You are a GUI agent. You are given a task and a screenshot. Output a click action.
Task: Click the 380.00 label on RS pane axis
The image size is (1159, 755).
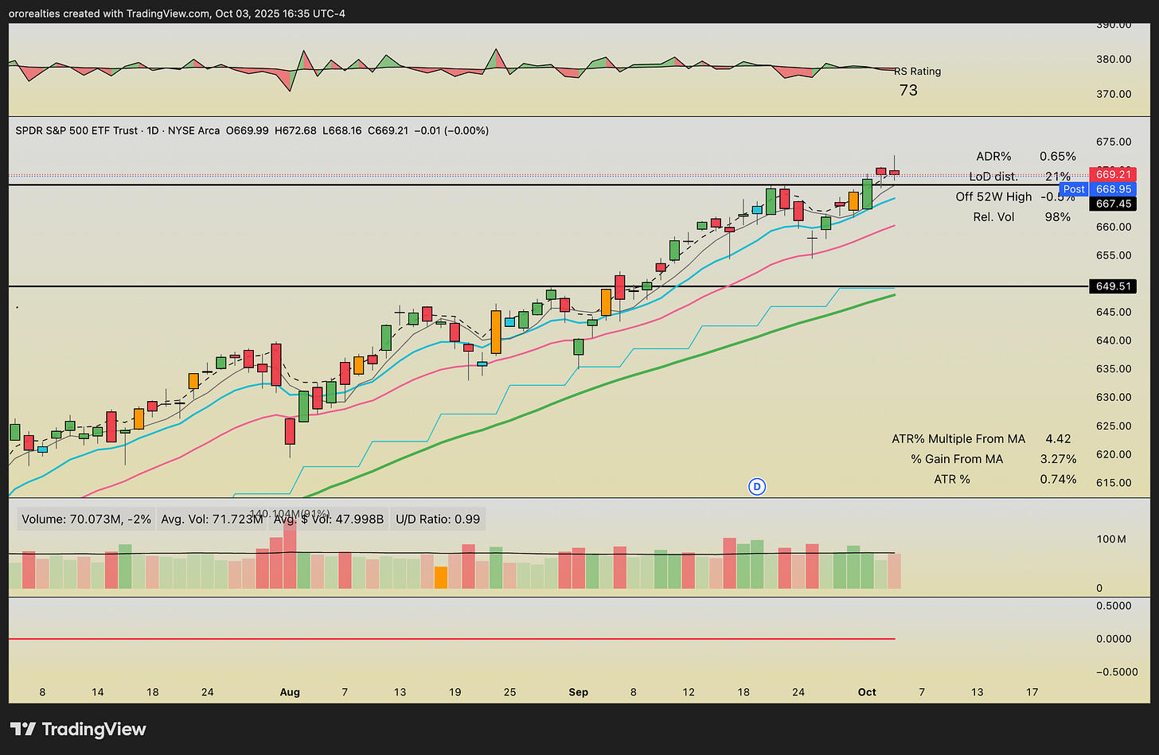pos(1114,59)
